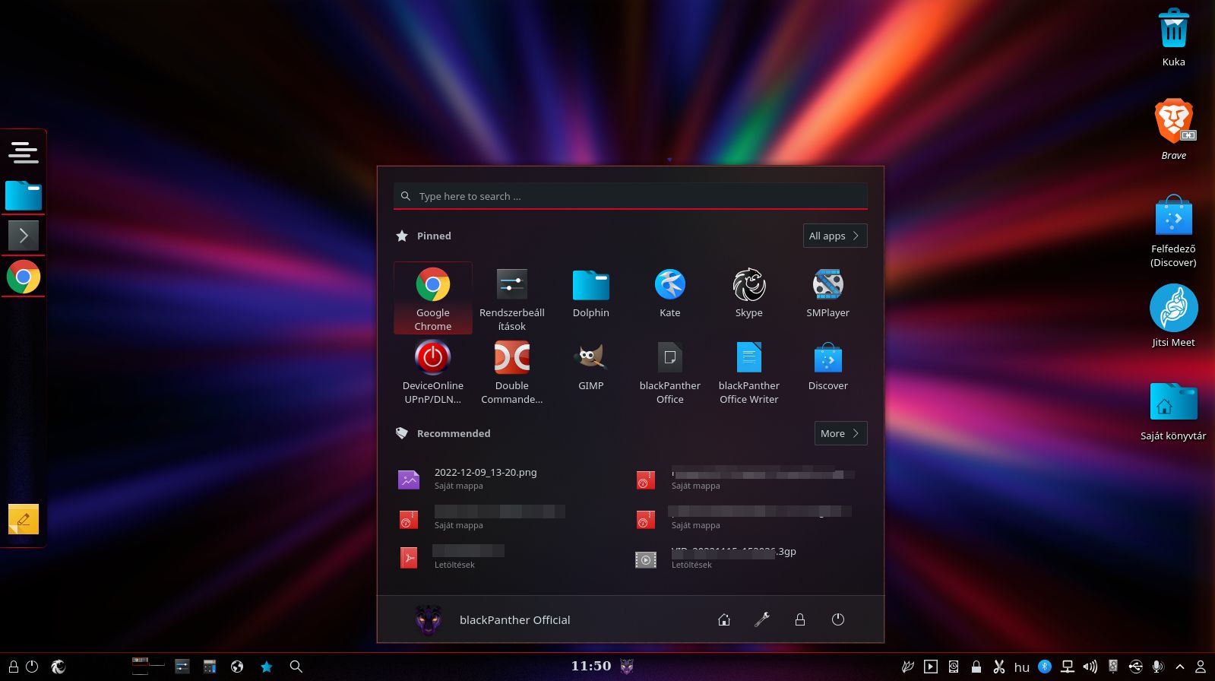
Task: Open USB devices tray icon
Action: pyautogui.click(x=1136, y=667)
